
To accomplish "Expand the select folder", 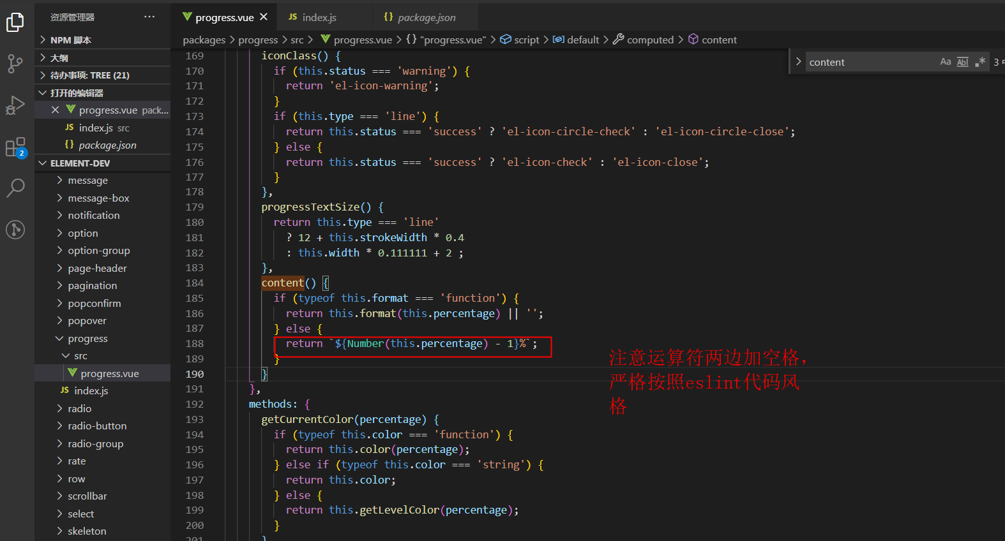I will click(x=102, y=514).
